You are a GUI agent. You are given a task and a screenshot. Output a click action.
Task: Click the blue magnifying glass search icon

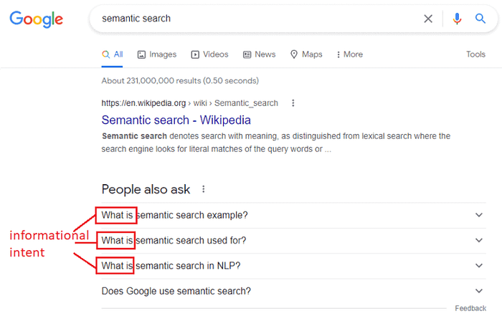480,19
